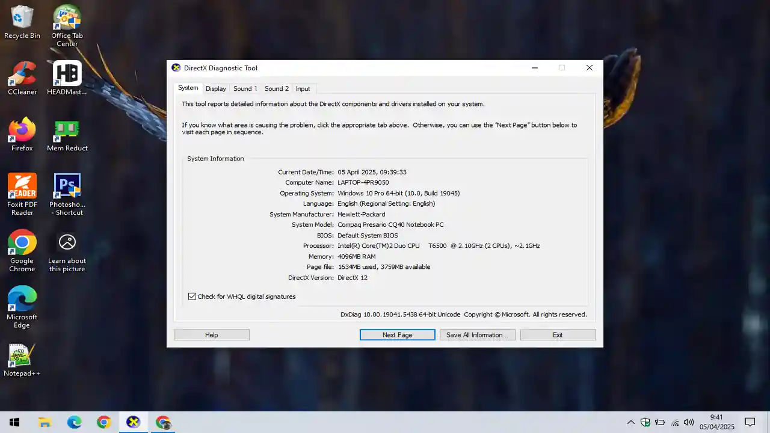Show hidden system tray icons
The width and height of the screenshot is (770, 433).
coord(630,422)
